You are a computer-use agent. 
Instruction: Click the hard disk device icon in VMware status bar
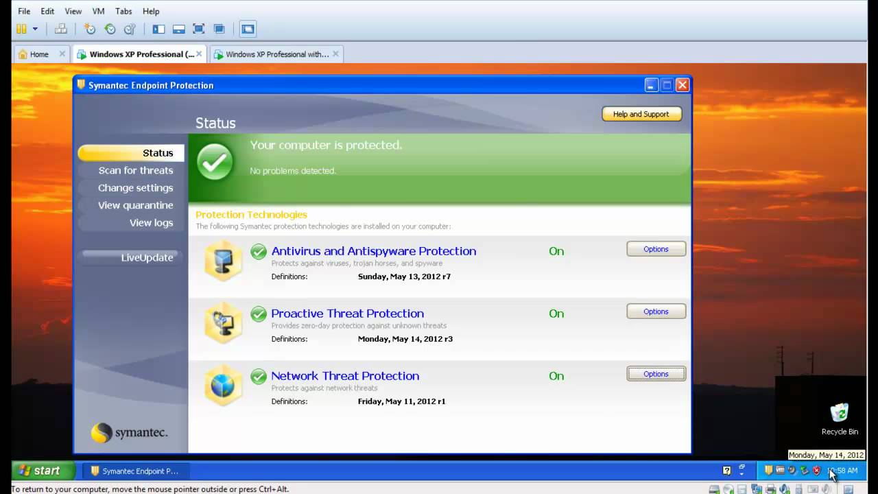(x=715, y=489)
